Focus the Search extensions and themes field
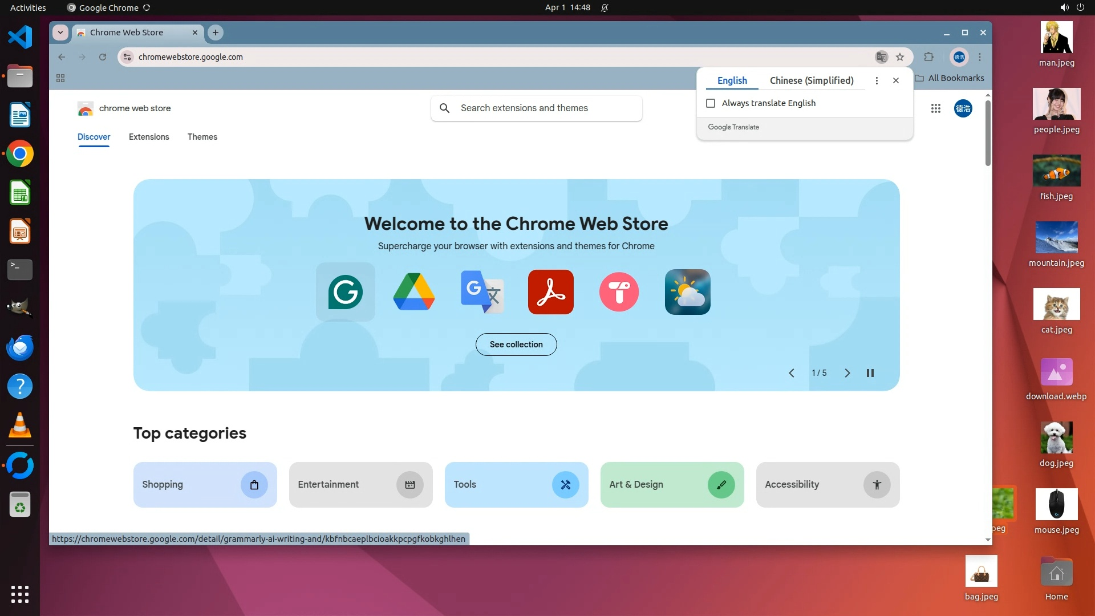The height and width of the screenshot is (616, 1095). click(x=536, y=108)
